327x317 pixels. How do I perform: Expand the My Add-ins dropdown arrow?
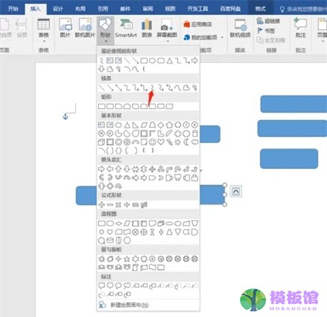pyautogui.click(x=222, y=37)
